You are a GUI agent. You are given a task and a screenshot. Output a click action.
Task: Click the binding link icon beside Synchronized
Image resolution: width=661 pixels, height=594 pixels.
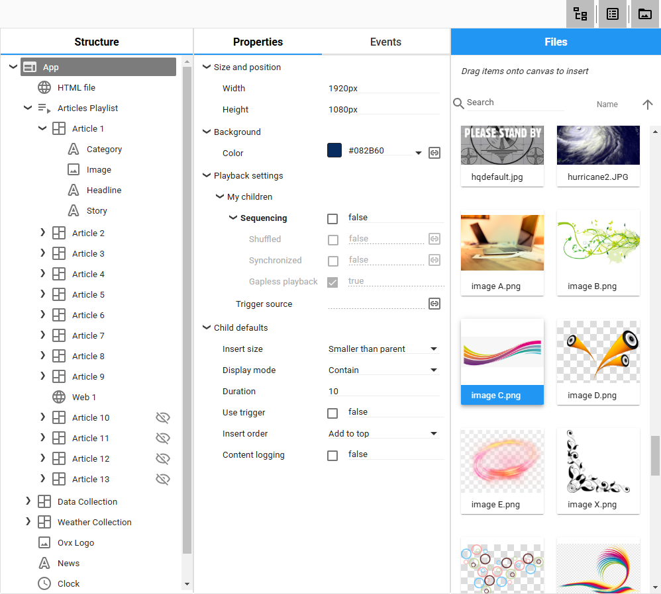click(434, 260)
